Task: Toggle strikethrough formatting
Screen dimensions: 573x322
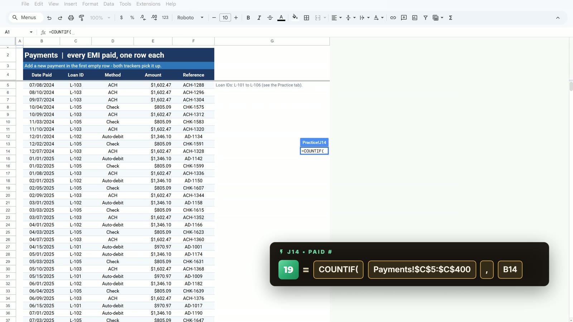Action: pos(270,18)
